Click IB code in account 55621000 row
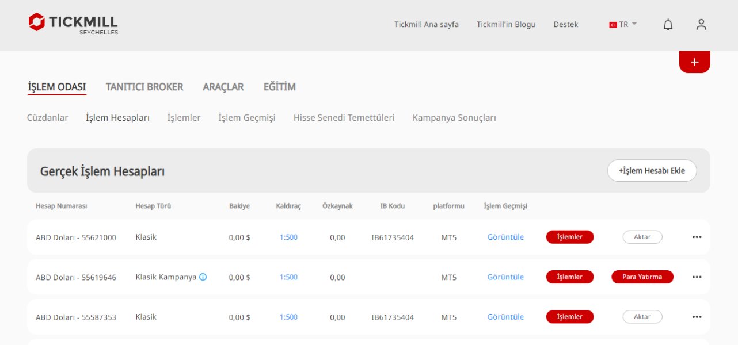Screen dimensions: 738x345 [x=393, y=237]
